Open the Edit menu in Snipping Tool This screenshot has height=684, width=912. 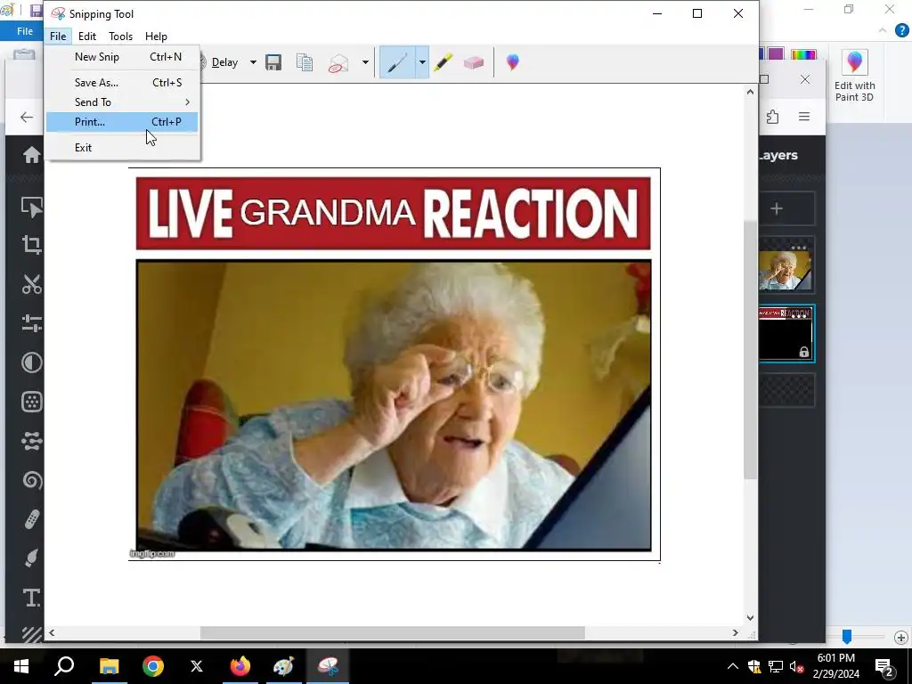(87, 36)
